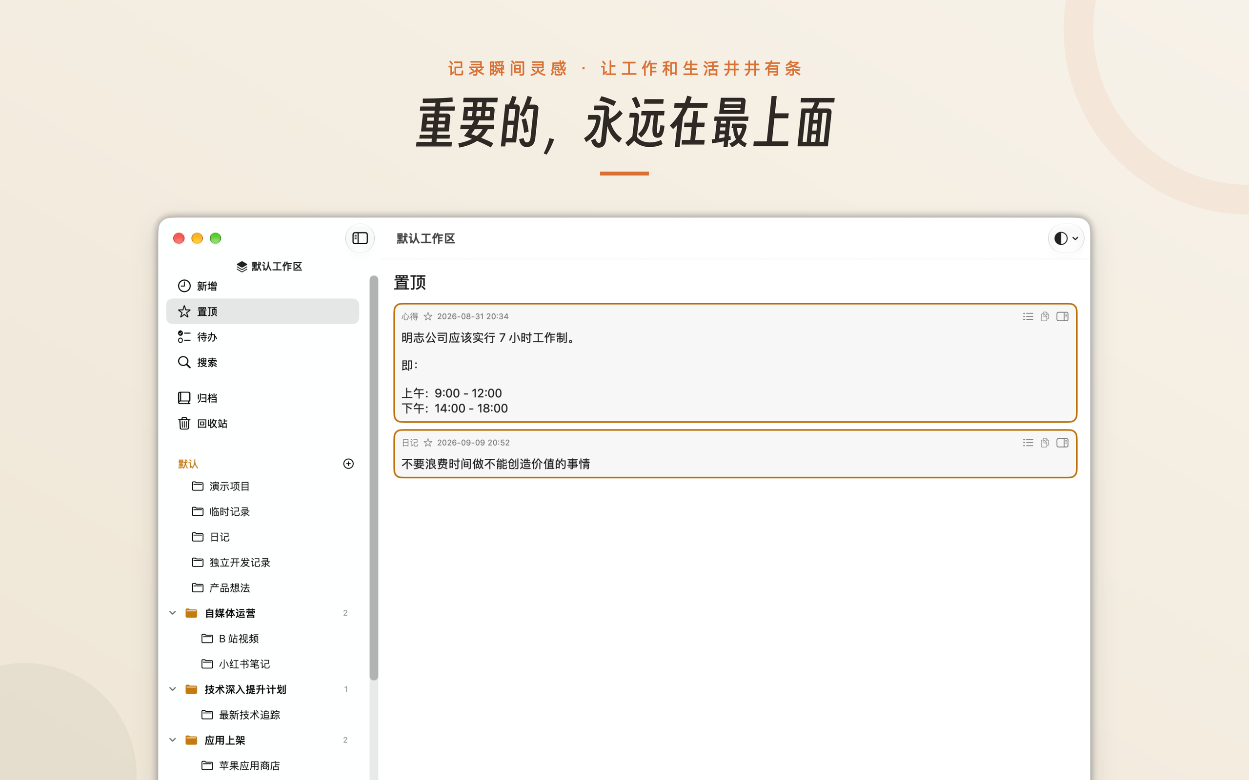Click the star icon beside 置顶
1249x780 pixels.
point(184,311)
